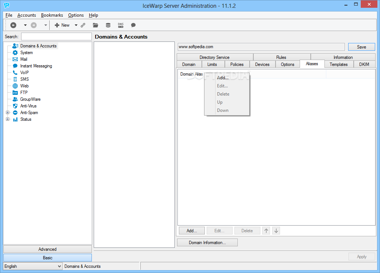Screen dimensions: 380x273
Task: Open the back history dropdown arrow
Action: (x=25, y=25)
